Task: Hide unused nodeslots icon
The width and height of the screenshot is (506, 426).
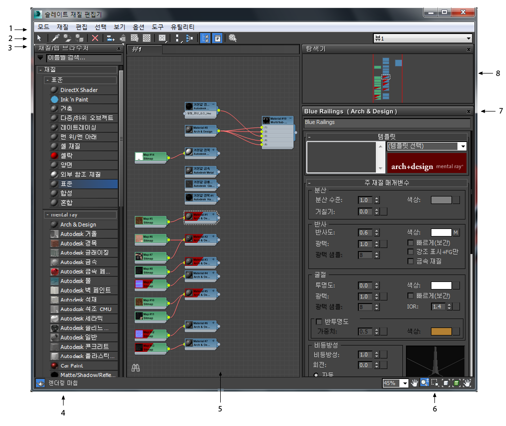Action: point(122,38)
